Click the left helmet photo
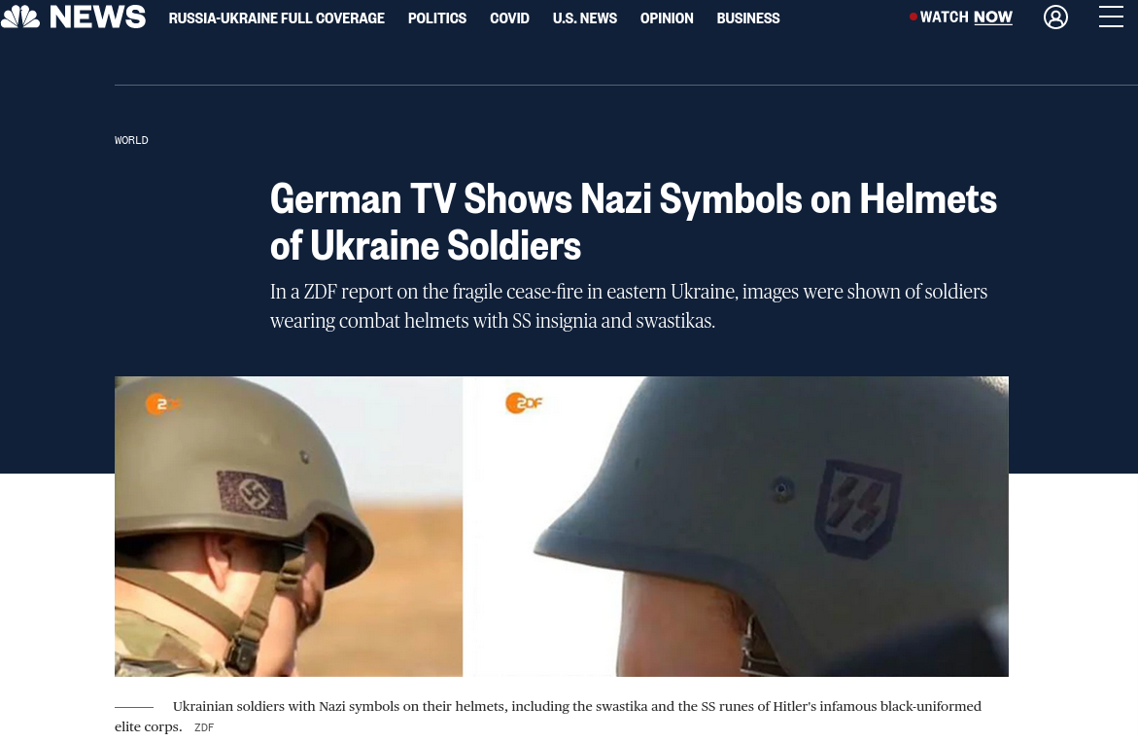This screenshot has width=1138, height=742. pos(288,526)
